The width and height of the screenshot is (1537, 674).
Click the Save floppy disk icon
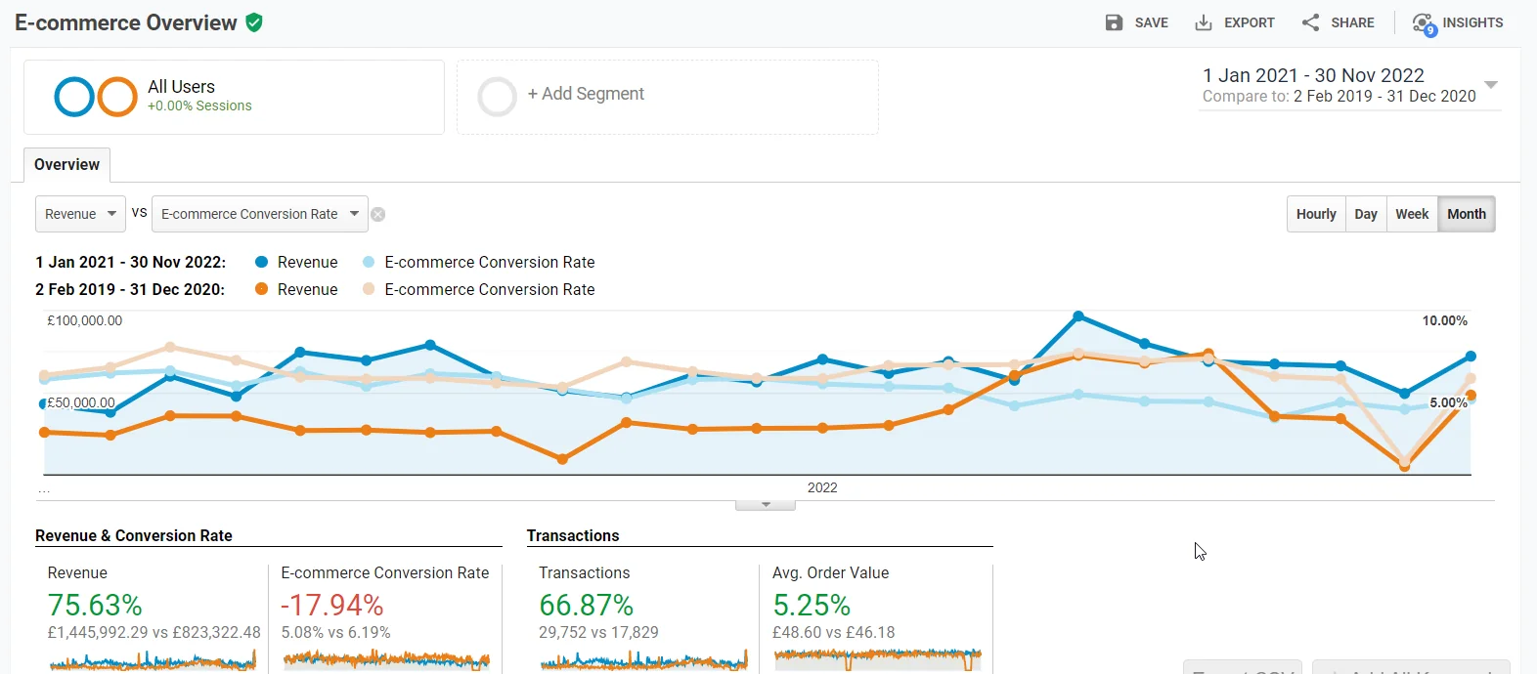1114,22
